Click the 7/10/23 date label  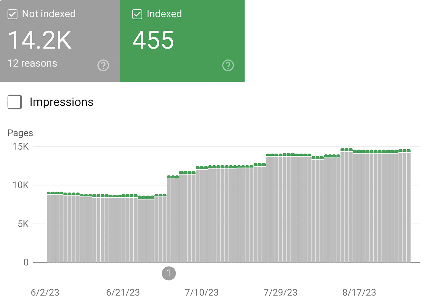click(201, 292)
